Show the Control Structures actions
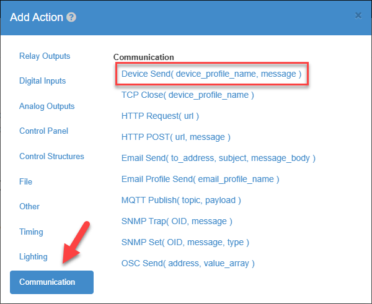The height and width of the screenshot is (304, 372). pyautogui.click(x=51, y=157)
